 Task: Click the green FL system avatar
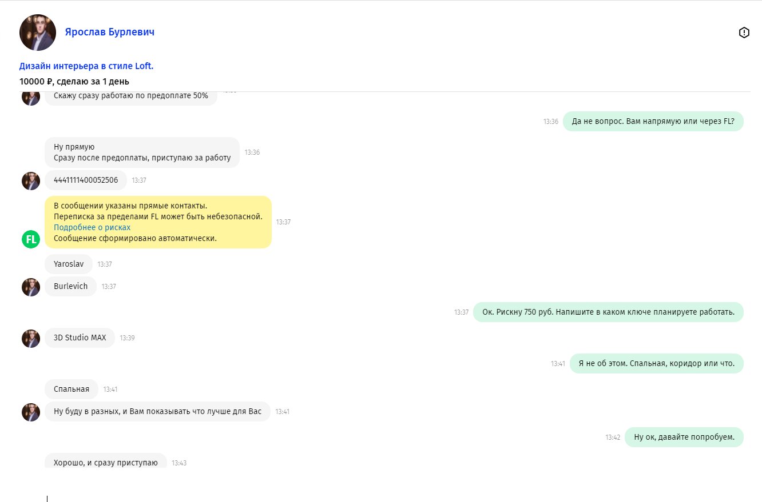tap(31, 239)
